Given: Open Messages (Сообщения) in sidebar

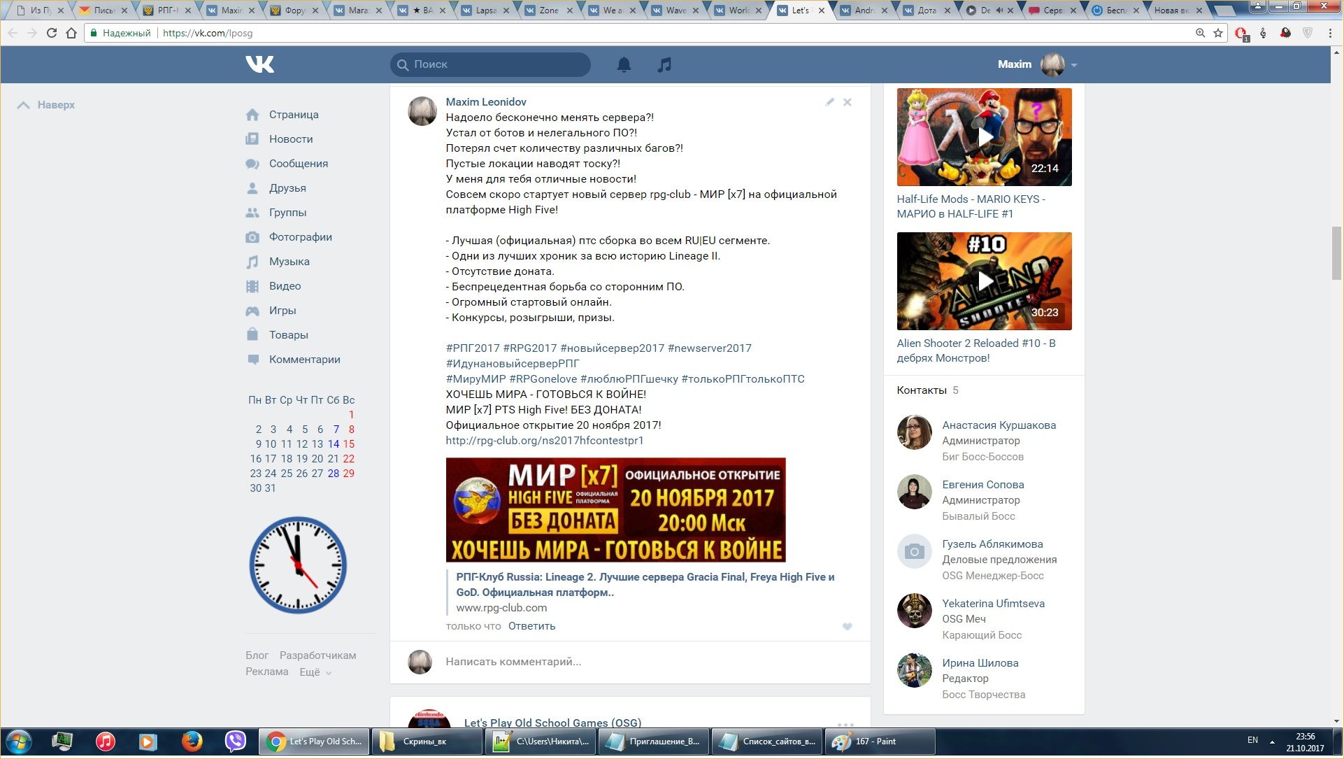Looking at the screenshot, I should (298, 164).
